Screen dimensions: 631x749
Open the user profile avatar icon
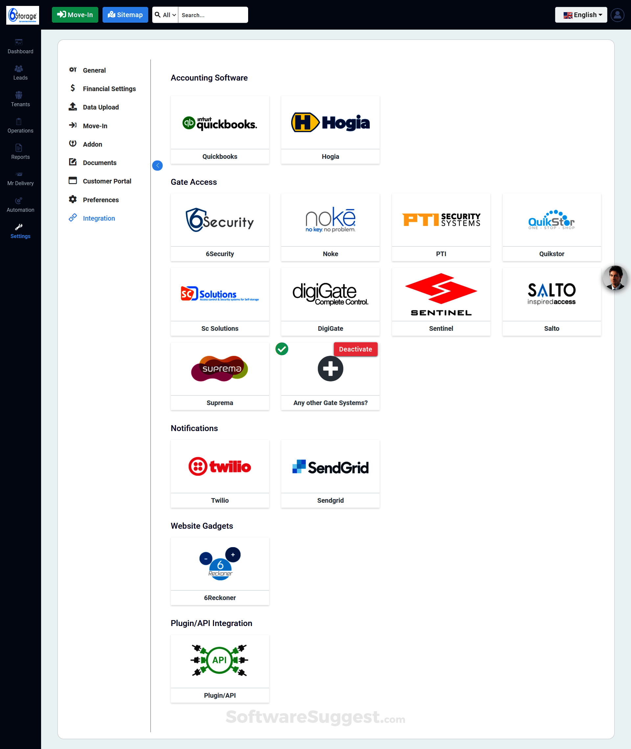pos(617,15)
